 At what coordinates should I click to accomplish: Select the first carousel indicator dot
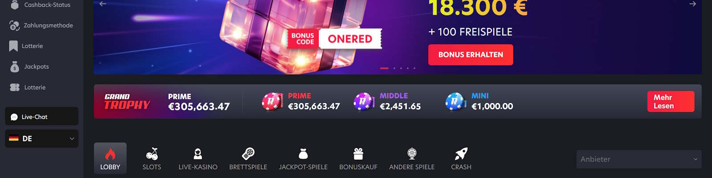pyautogui.click(x=384, y=68)
